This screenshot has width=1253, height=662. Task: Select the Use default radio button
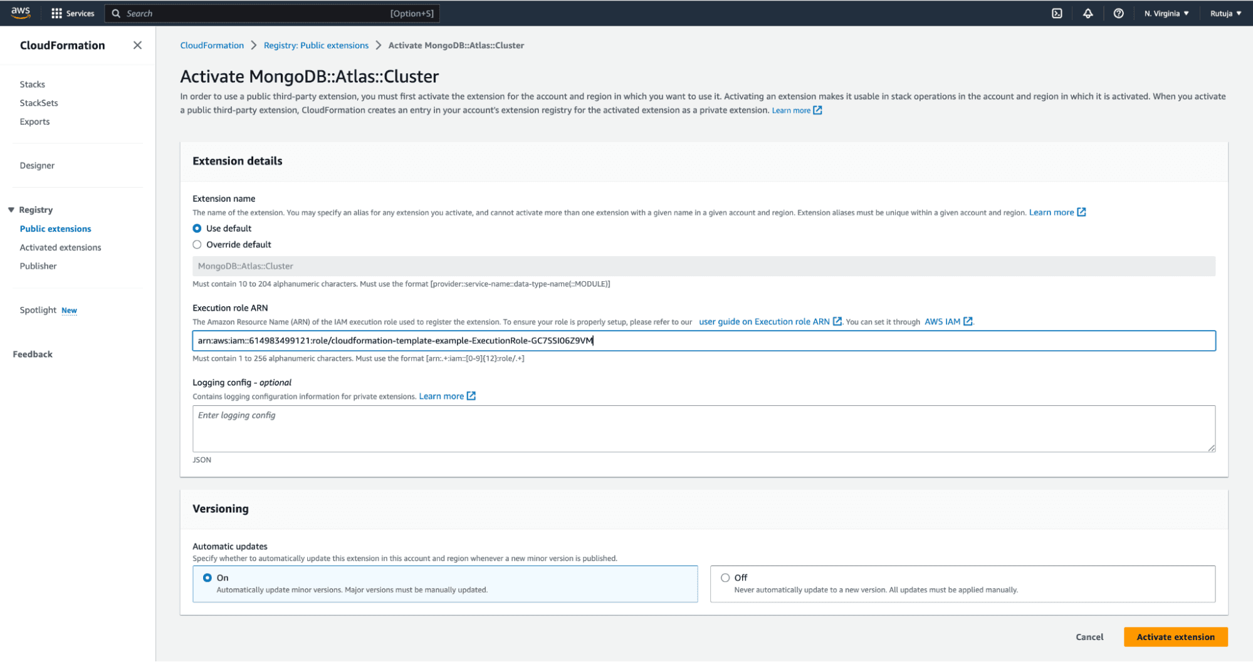click(197, 229)
